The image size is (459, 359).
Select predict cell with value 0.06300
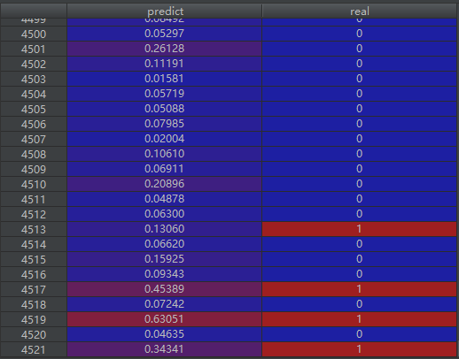click(x=165, y=214)
